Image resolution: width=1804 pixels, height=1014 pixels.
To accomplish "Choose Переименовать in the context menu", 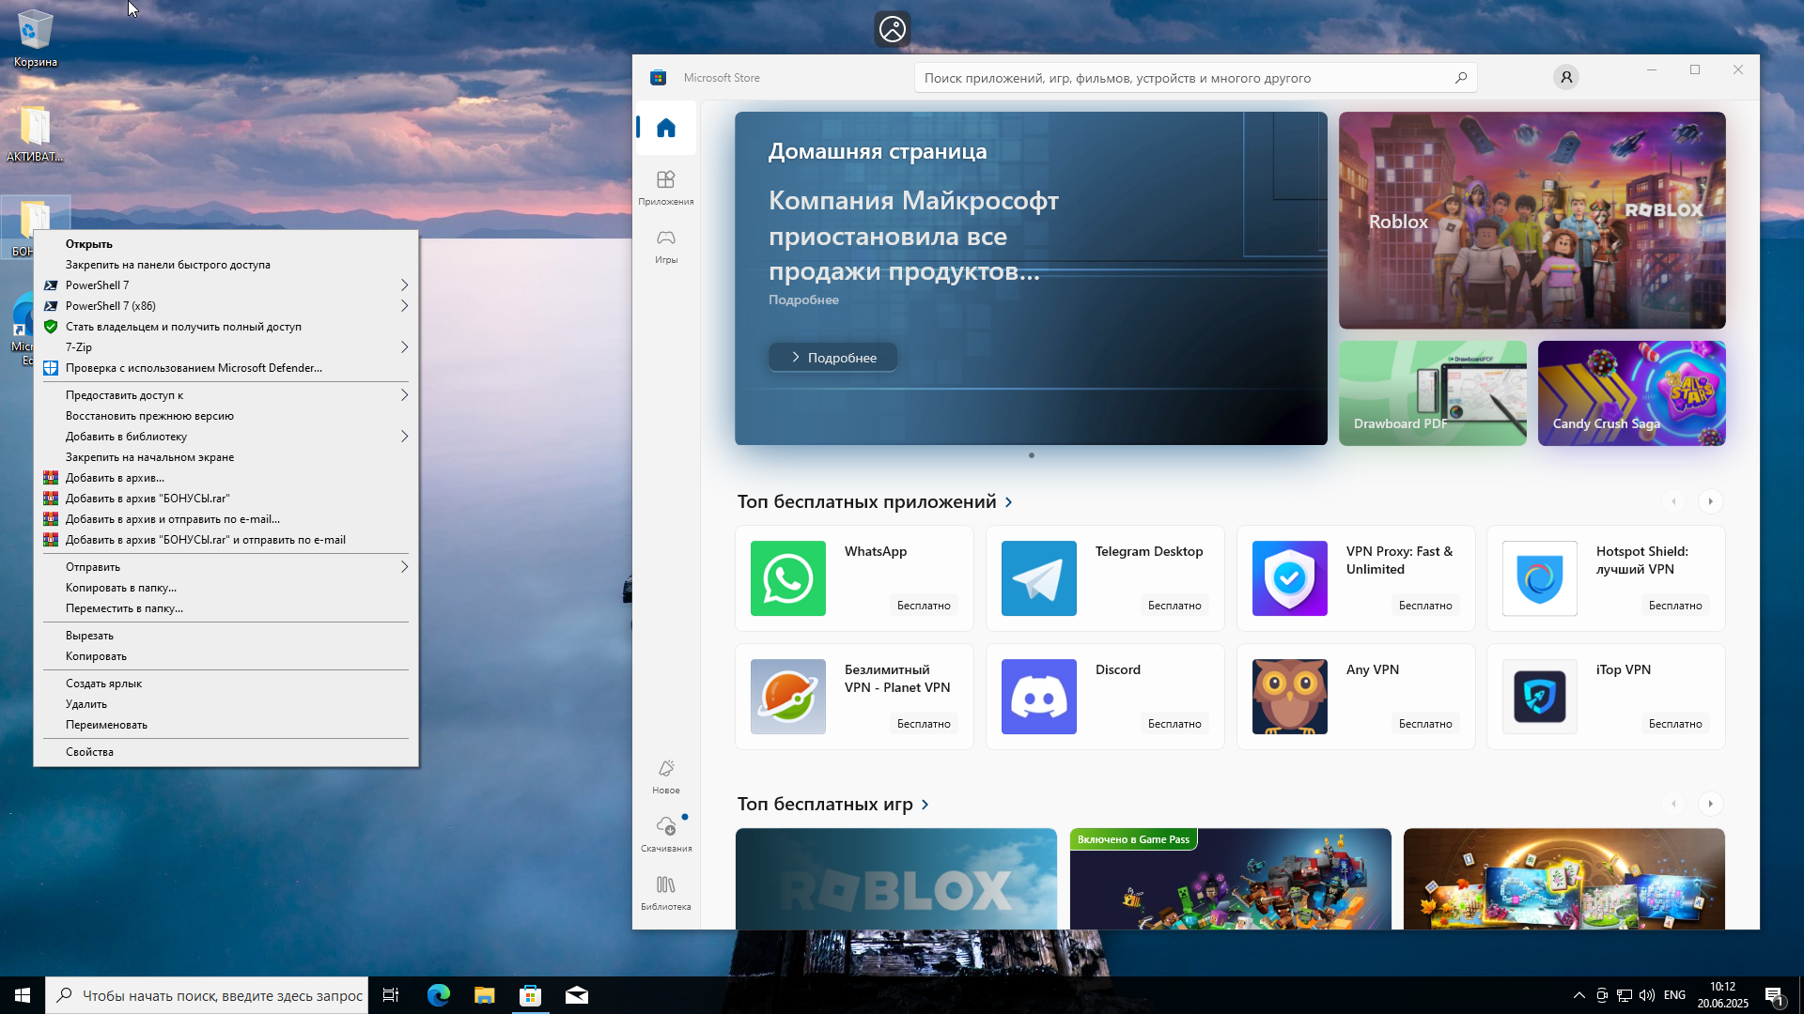I will click(x=225, y=725).
